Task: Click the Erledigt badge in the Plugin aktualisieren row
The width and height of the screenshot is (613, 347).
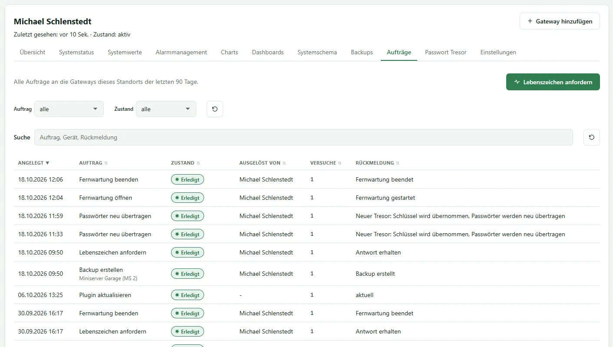Action: tap(188, 295)
